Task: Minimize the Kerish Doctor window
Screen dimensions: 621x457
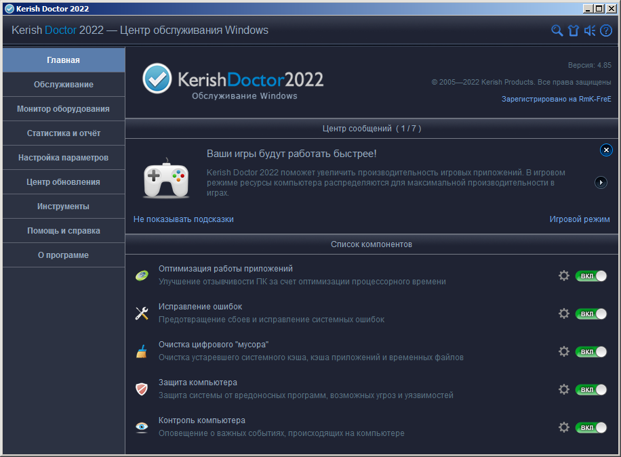Action: 588,9
